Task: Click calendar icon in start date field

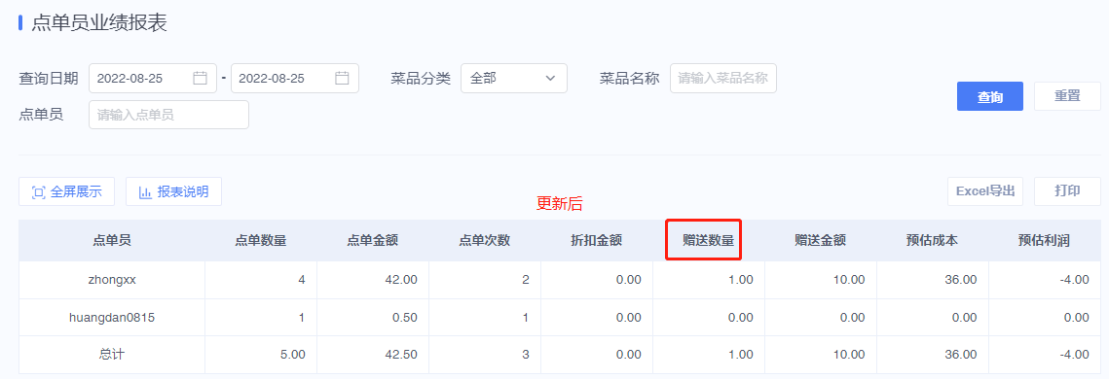Action: (x=200, y=79)
